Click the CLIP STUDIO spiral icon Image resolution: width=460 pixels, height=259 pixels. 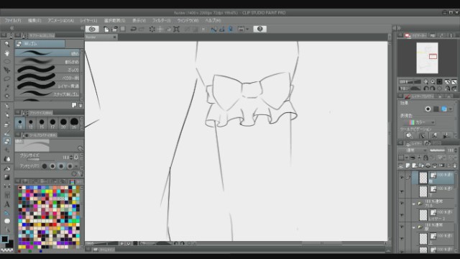[92, 29]
